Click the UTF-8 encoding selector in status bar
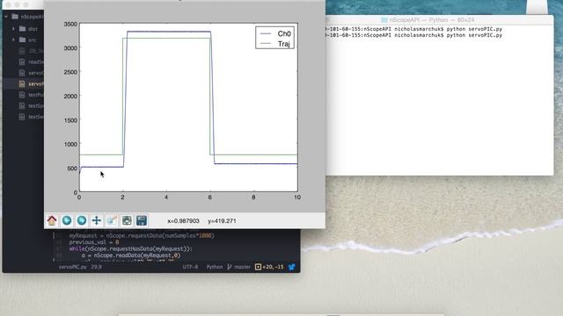The height and width of the screenshot is (316, 563). coord(190,267)
